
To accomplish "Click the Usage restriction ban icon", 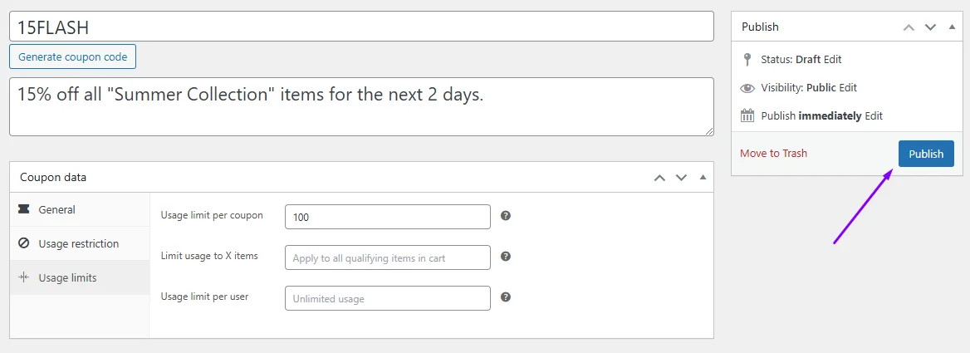I will pyautogui.click(x=23, y=243).
